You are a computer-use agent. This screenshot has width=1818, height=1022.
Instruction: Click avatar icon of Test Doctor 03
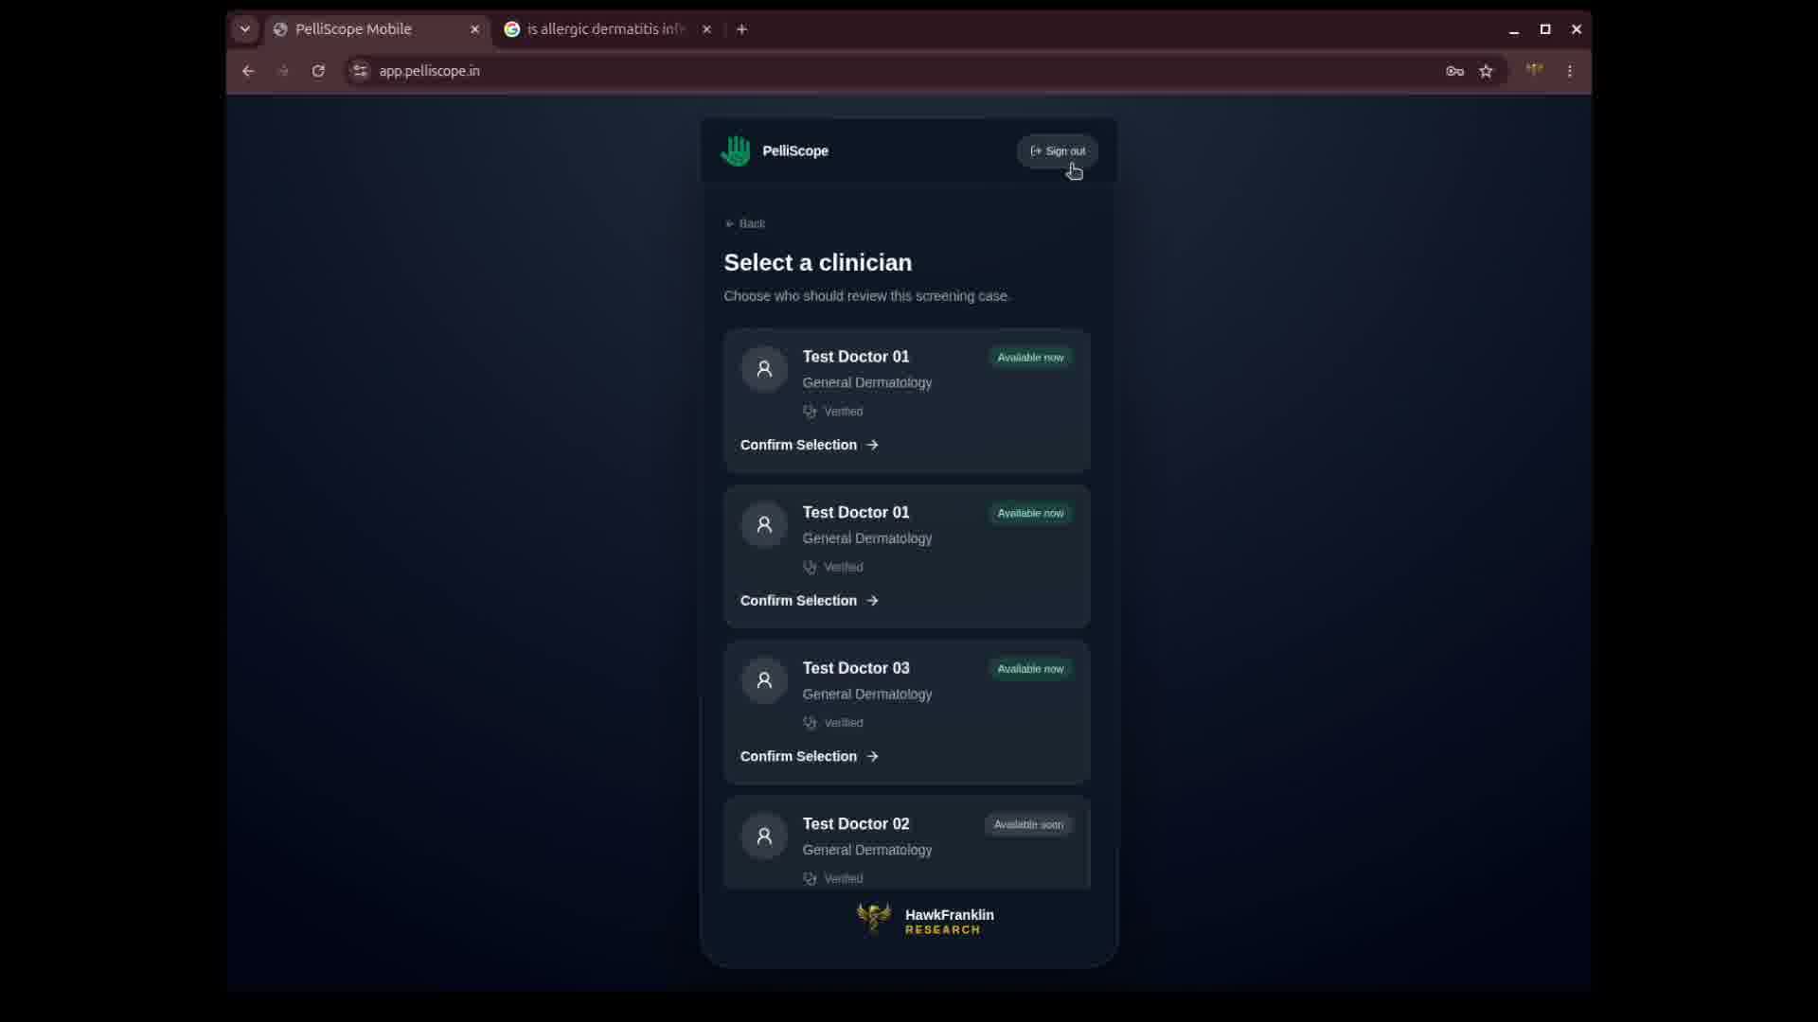(x=764, y=680)
